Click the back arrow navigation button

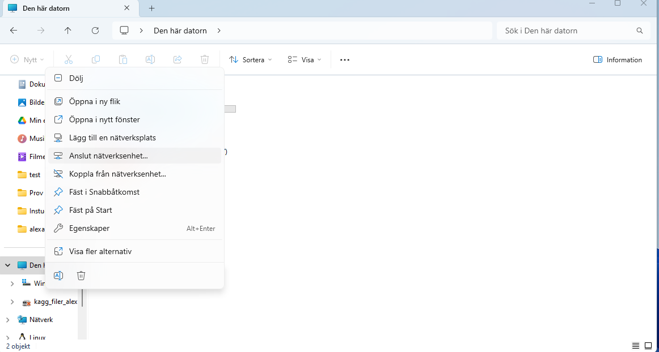pyautogui.click(x=14, y=31)
